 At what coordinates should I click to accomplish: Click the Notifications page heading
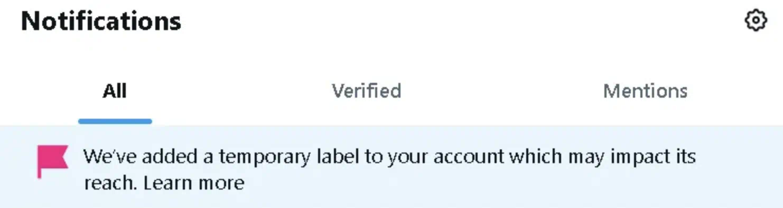101,21
